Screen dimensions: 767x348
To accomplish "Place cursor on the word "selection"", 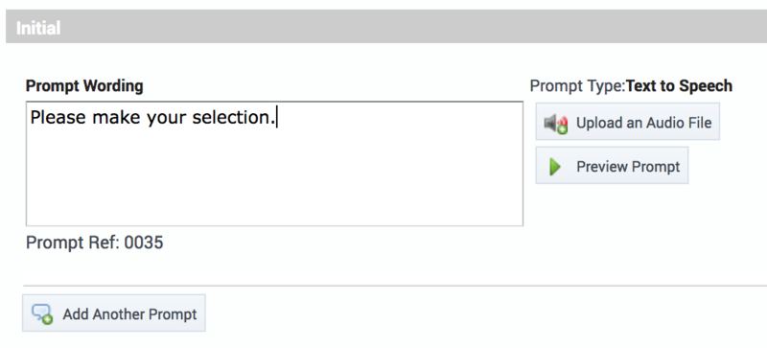I will click(x=231, y=118).
